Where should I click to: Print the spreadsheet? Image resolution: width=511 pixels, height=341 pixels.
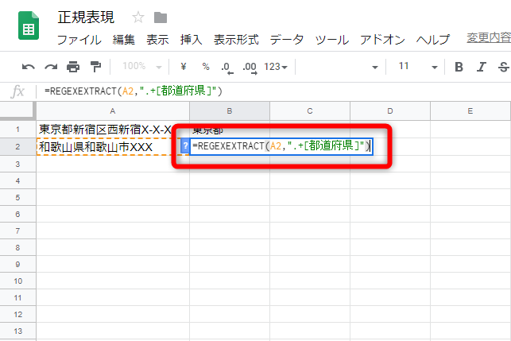pos(73,67)
